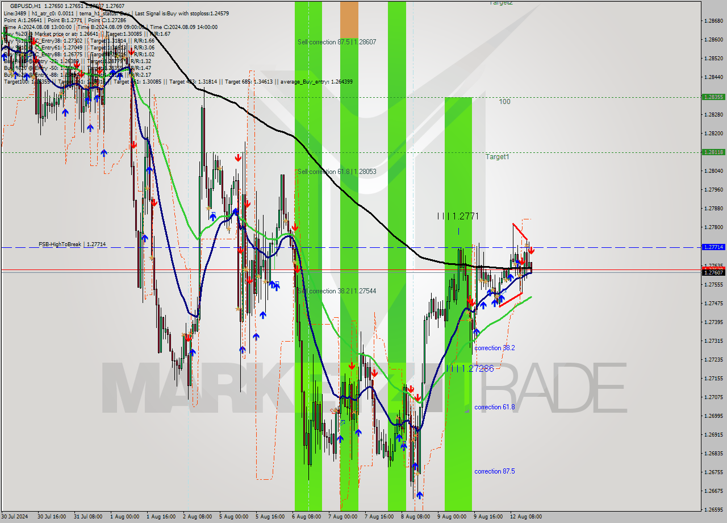Click the 1.28280 price axis value
727x523 pixels.
pos(713,115)
